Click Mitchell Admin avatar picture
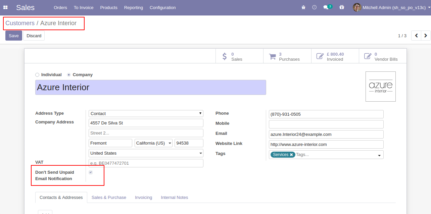 pyautogui.click(x=357, y=7)
